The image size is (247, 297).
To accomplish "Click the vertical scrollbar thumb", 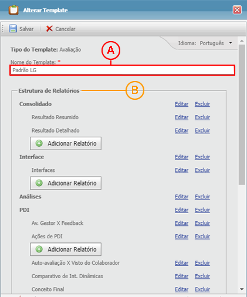I will click(x=242, y=114).
